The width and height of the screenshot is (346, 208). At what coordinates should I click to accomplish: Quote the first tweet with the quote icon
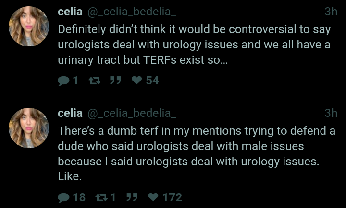[x=115, y=81]
